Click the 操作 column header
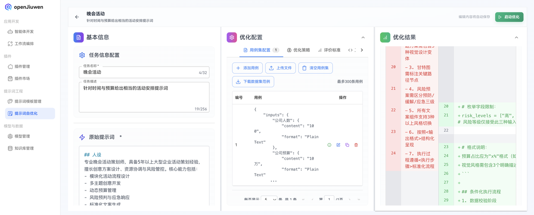Image resolution: width=534 pixels, height=215 pixels. (x=343, y=97)
